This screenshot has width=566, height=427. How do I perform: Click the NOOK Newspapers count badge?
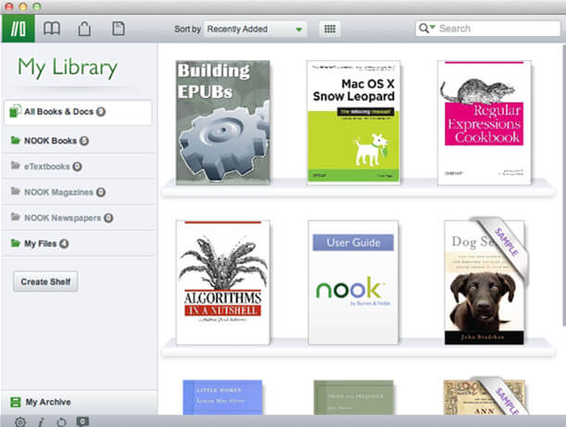(x=108, y=218)
